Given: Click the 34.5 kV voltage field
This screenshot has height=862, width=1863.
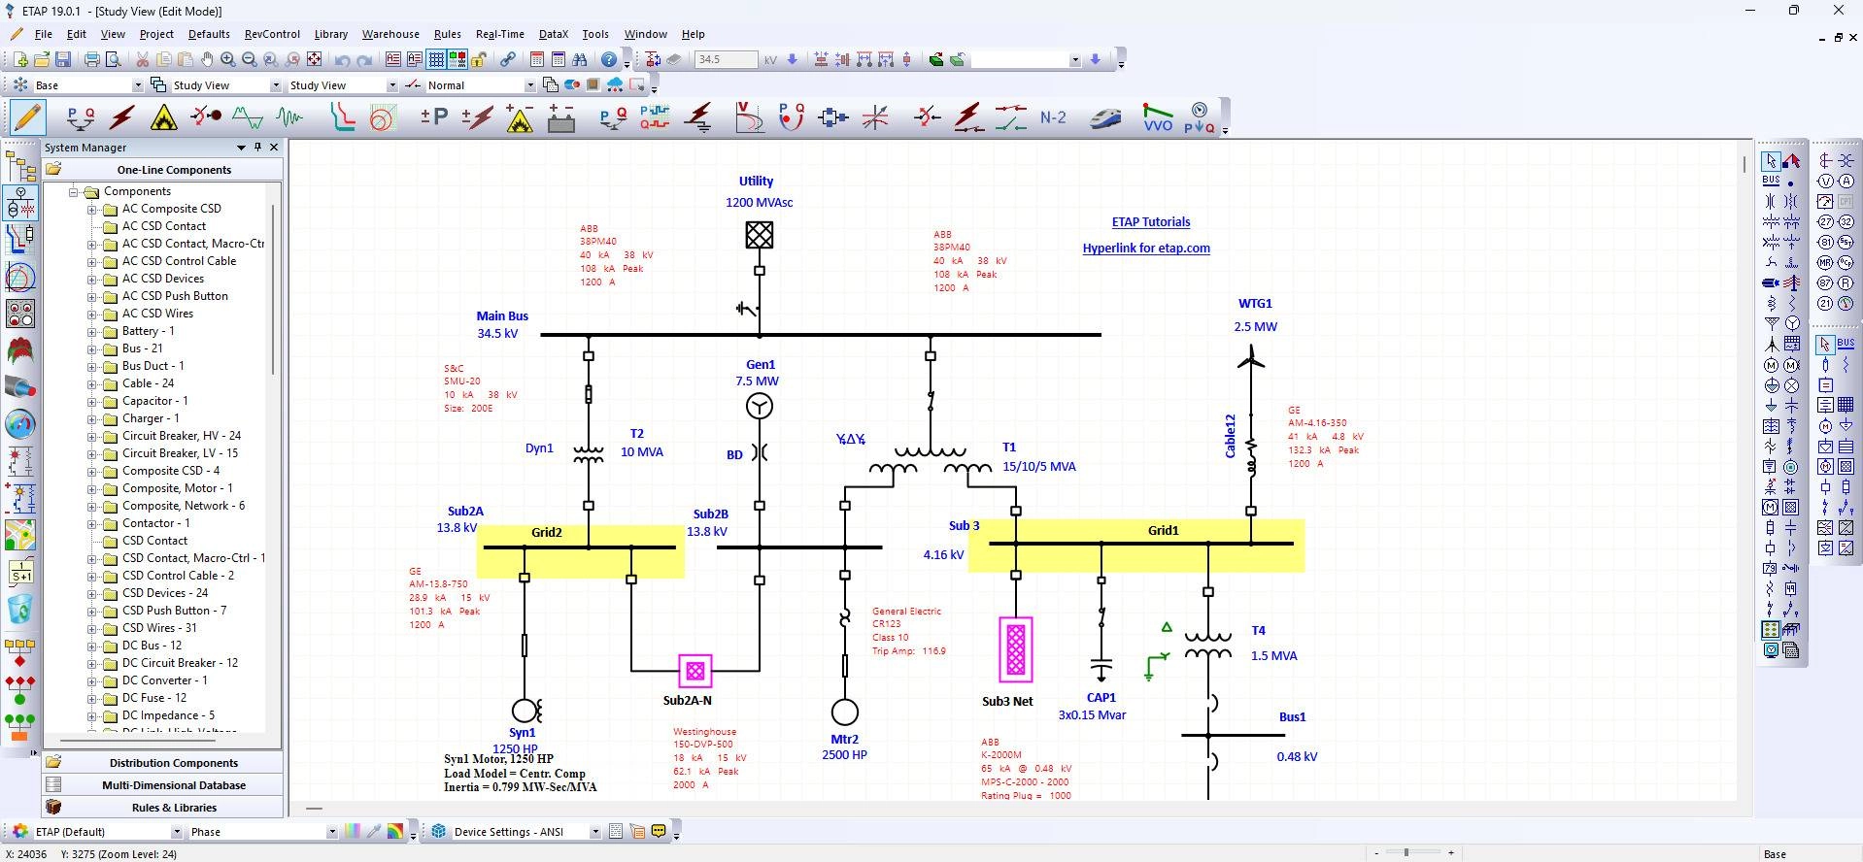Looking at the screenshot, I should [x=726, y=59].
